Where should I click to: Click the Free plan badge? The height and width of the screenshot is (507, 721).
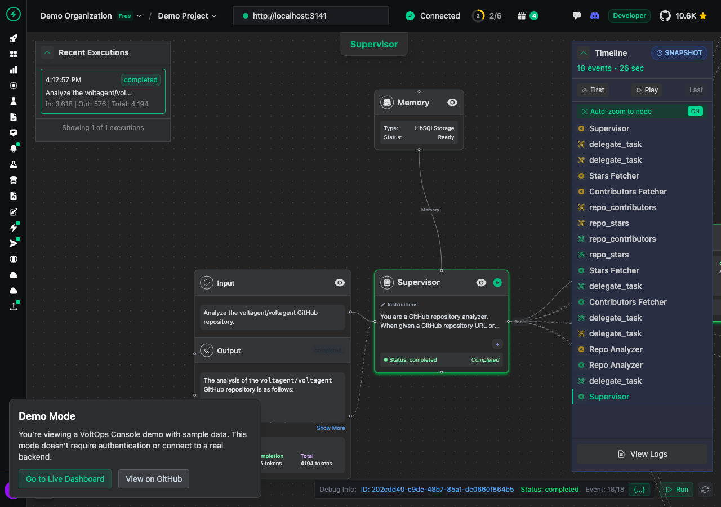click(125, 16)
